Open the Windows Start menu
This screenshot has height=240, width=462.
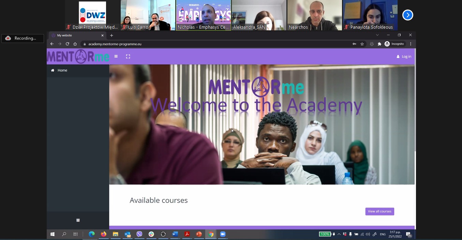click(x=53, y=234)
